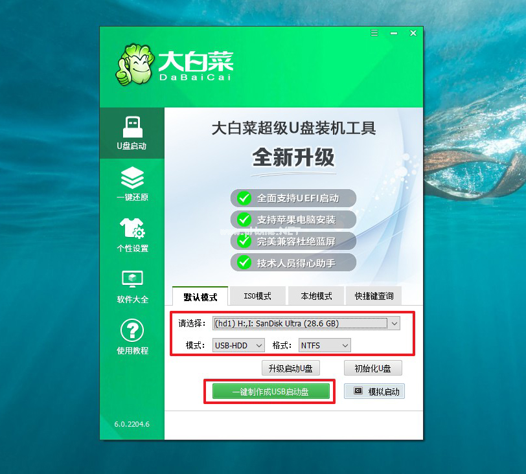The width and height of the screenshot is (526, 474).
Task: Switch to the 本地模式 tab
Action: click(316, 295)
